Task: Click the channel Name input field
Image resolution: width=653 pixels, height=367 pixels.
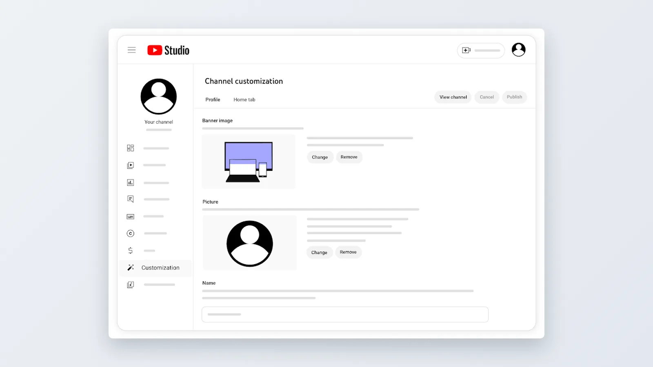Action: [345, 314]
